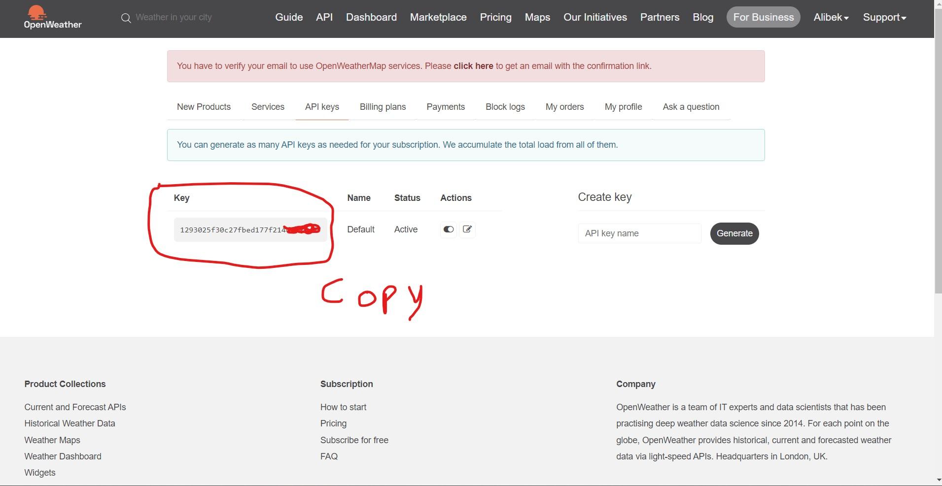This screenshot has width=942, height=486.
Task: Open the How to start link
Action: (x=343, y=407)
